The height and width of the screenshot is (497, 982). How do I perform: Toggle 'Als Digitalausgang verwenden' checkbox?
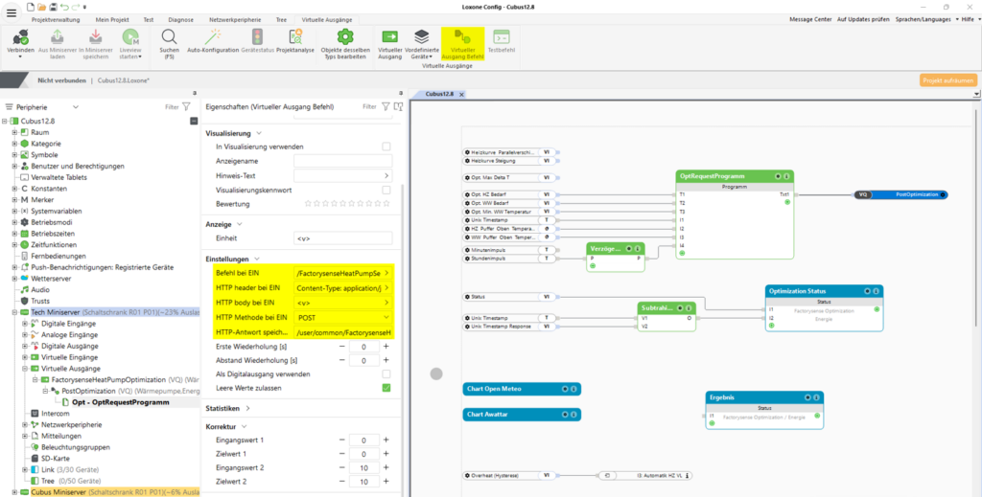[386, 373]
